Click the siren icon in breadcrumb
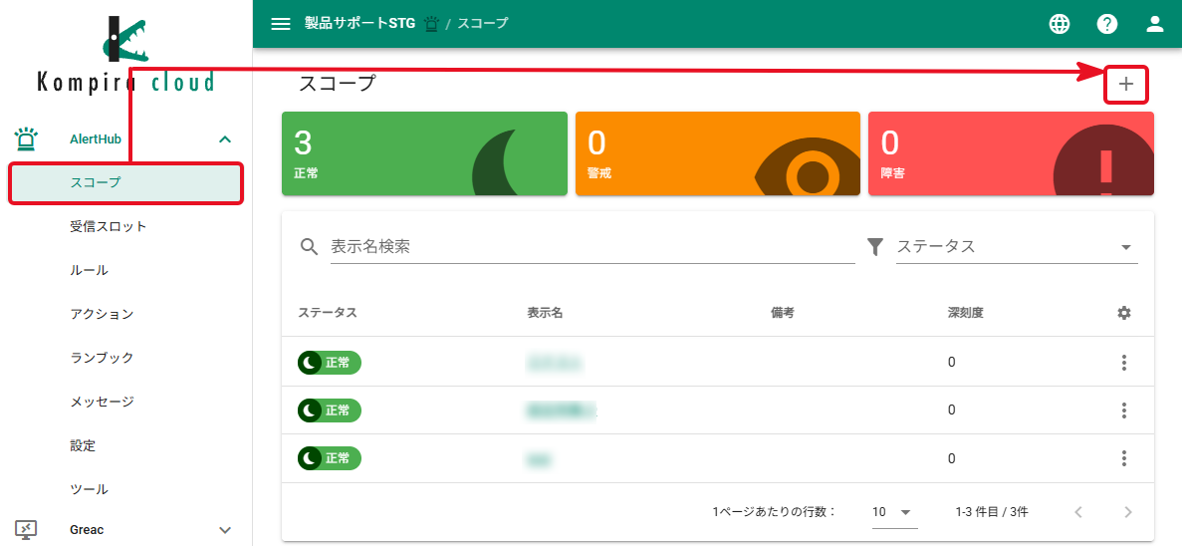 click(x=431, y=23)
